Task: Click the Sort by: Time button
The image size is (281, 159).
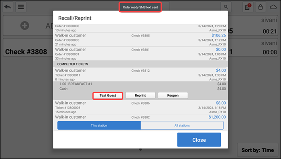Action: pos(258,150)
